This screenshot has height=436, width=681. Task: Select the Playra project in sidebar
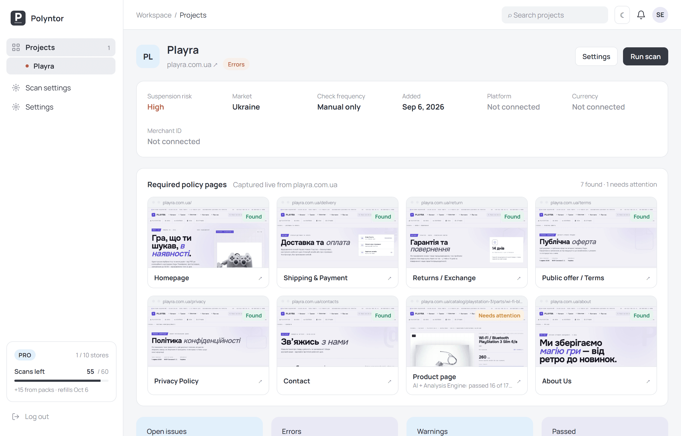(x=61, y=66)
